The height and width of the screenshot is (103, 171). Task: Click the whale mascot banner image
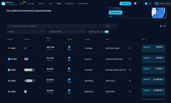coord(159,13)
